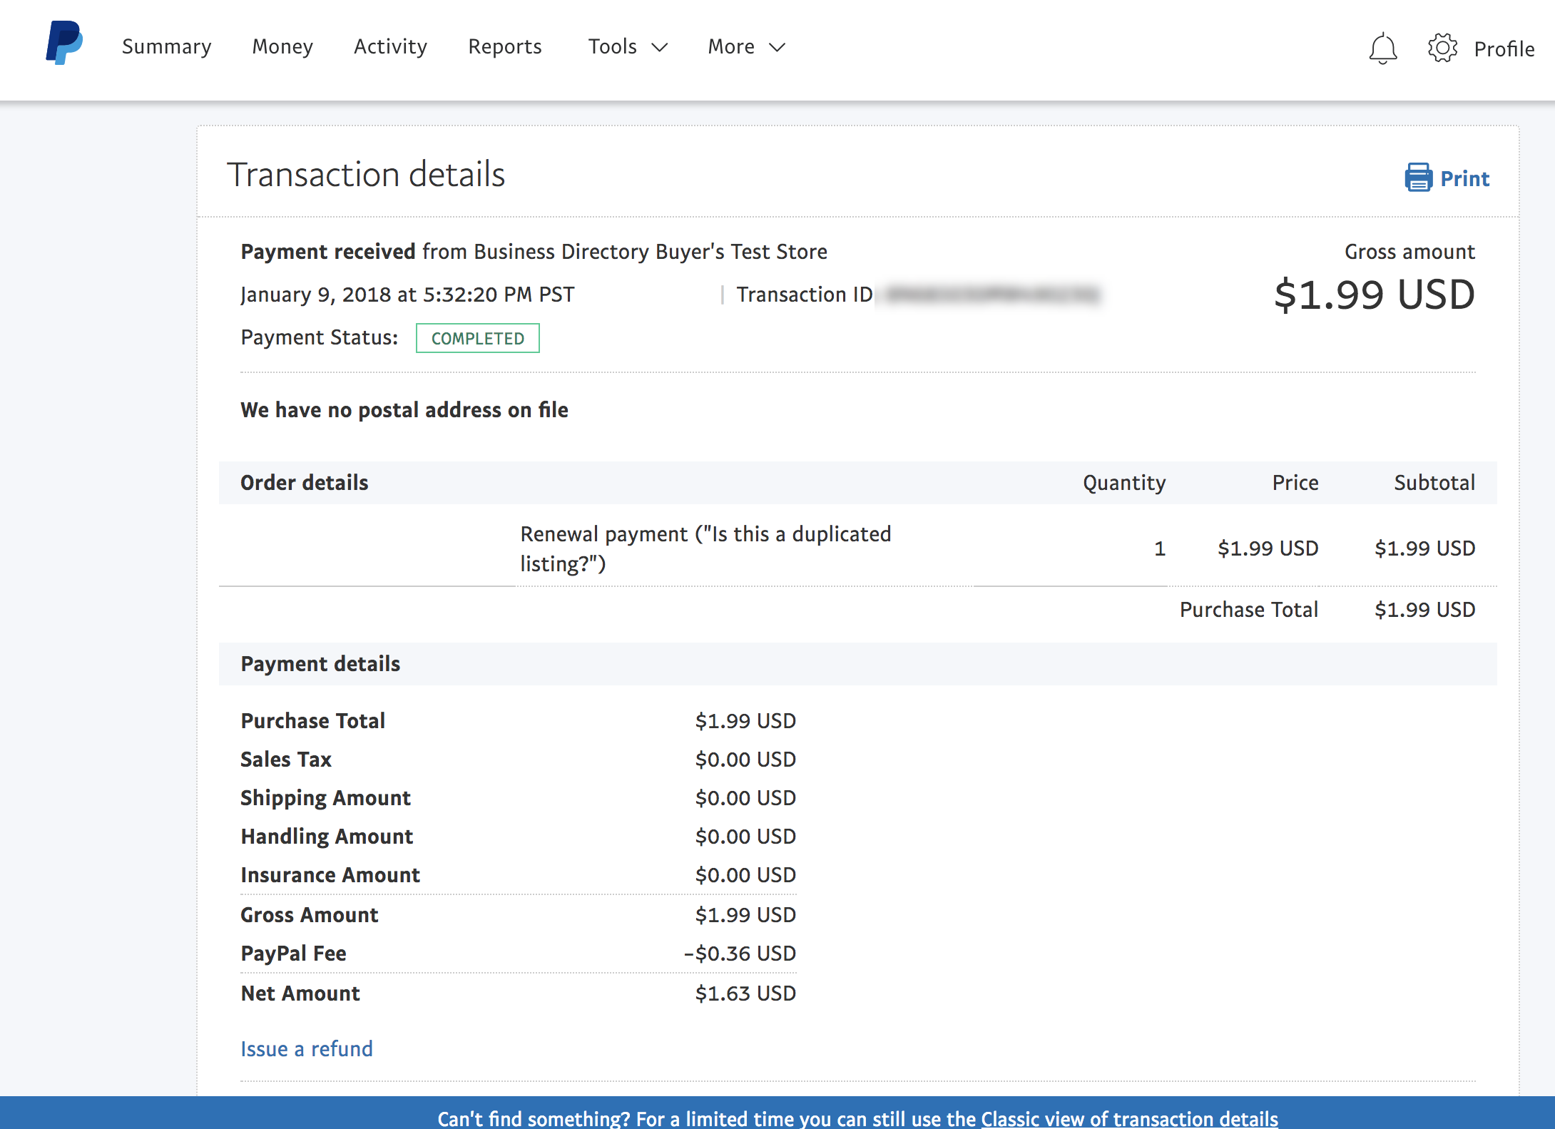The height and width of the screenshot is (1129, 1555).
Task: Click the Subtotal column header
Action: (1434, 483)
